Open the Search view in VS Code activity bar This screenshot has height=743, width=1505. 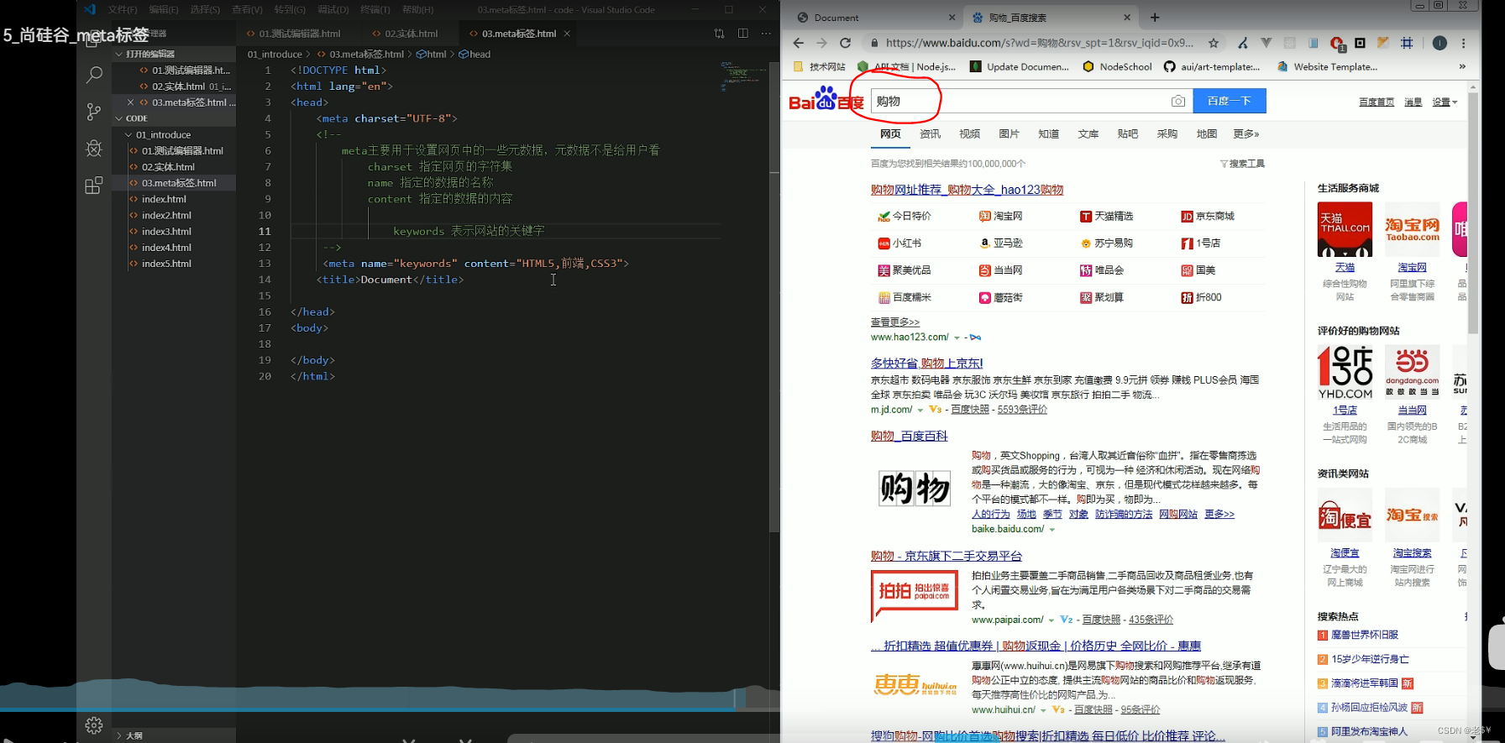pyautogui.click(x=94, y=75)
